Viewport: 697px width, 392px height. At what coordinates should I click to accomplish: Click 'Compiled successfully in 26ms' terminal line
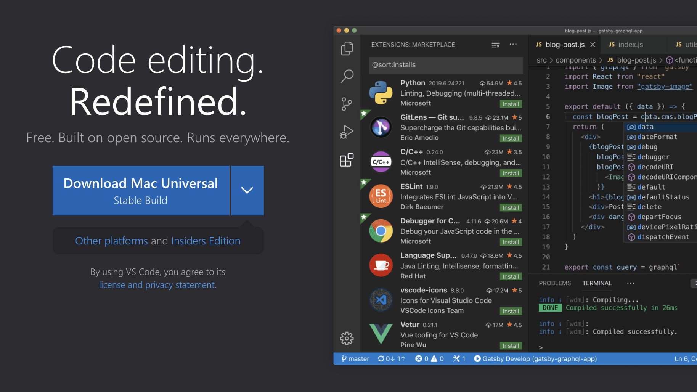tap(622, 308)
